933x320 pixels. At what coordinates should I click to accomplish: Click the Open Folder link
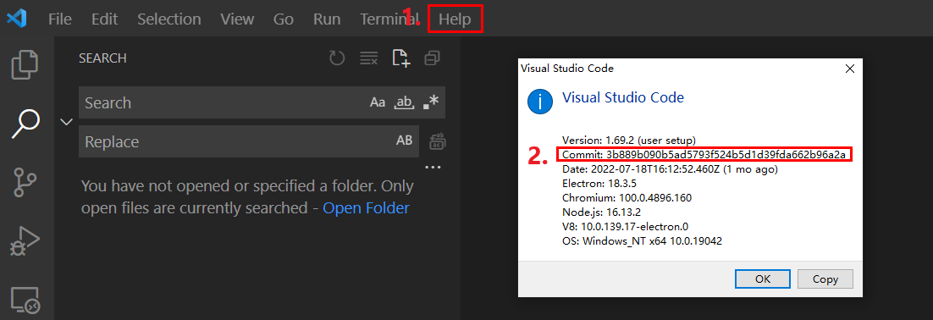point(366,208)
